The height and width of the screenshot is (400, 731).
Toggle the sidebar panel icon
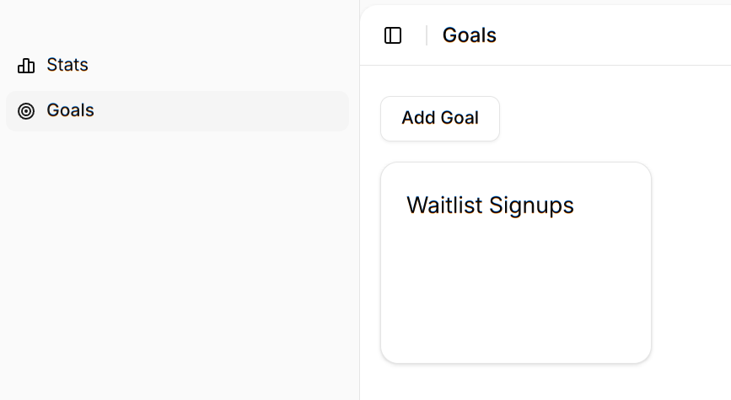(x=393, y=35)
